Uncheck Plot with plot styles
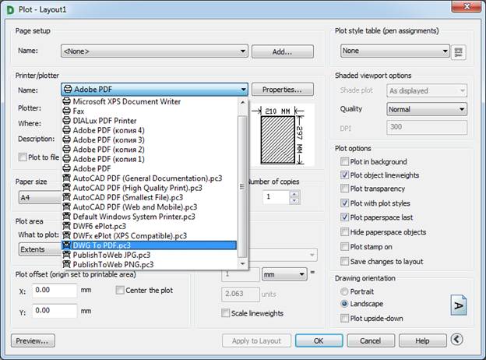 (344, 203)
